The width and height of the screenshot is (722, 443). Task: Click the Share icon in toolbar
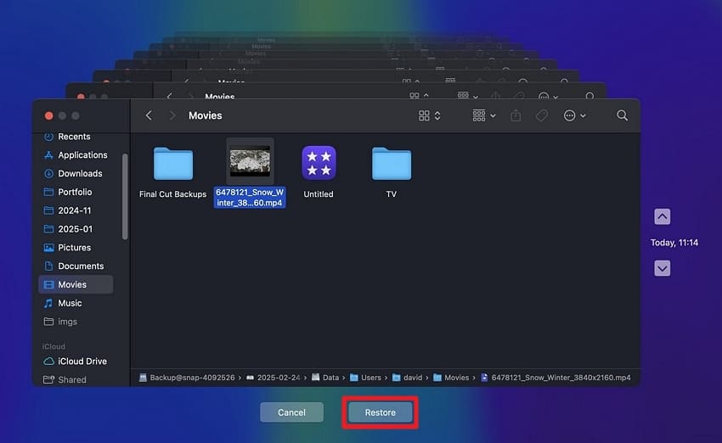[516, 115]
